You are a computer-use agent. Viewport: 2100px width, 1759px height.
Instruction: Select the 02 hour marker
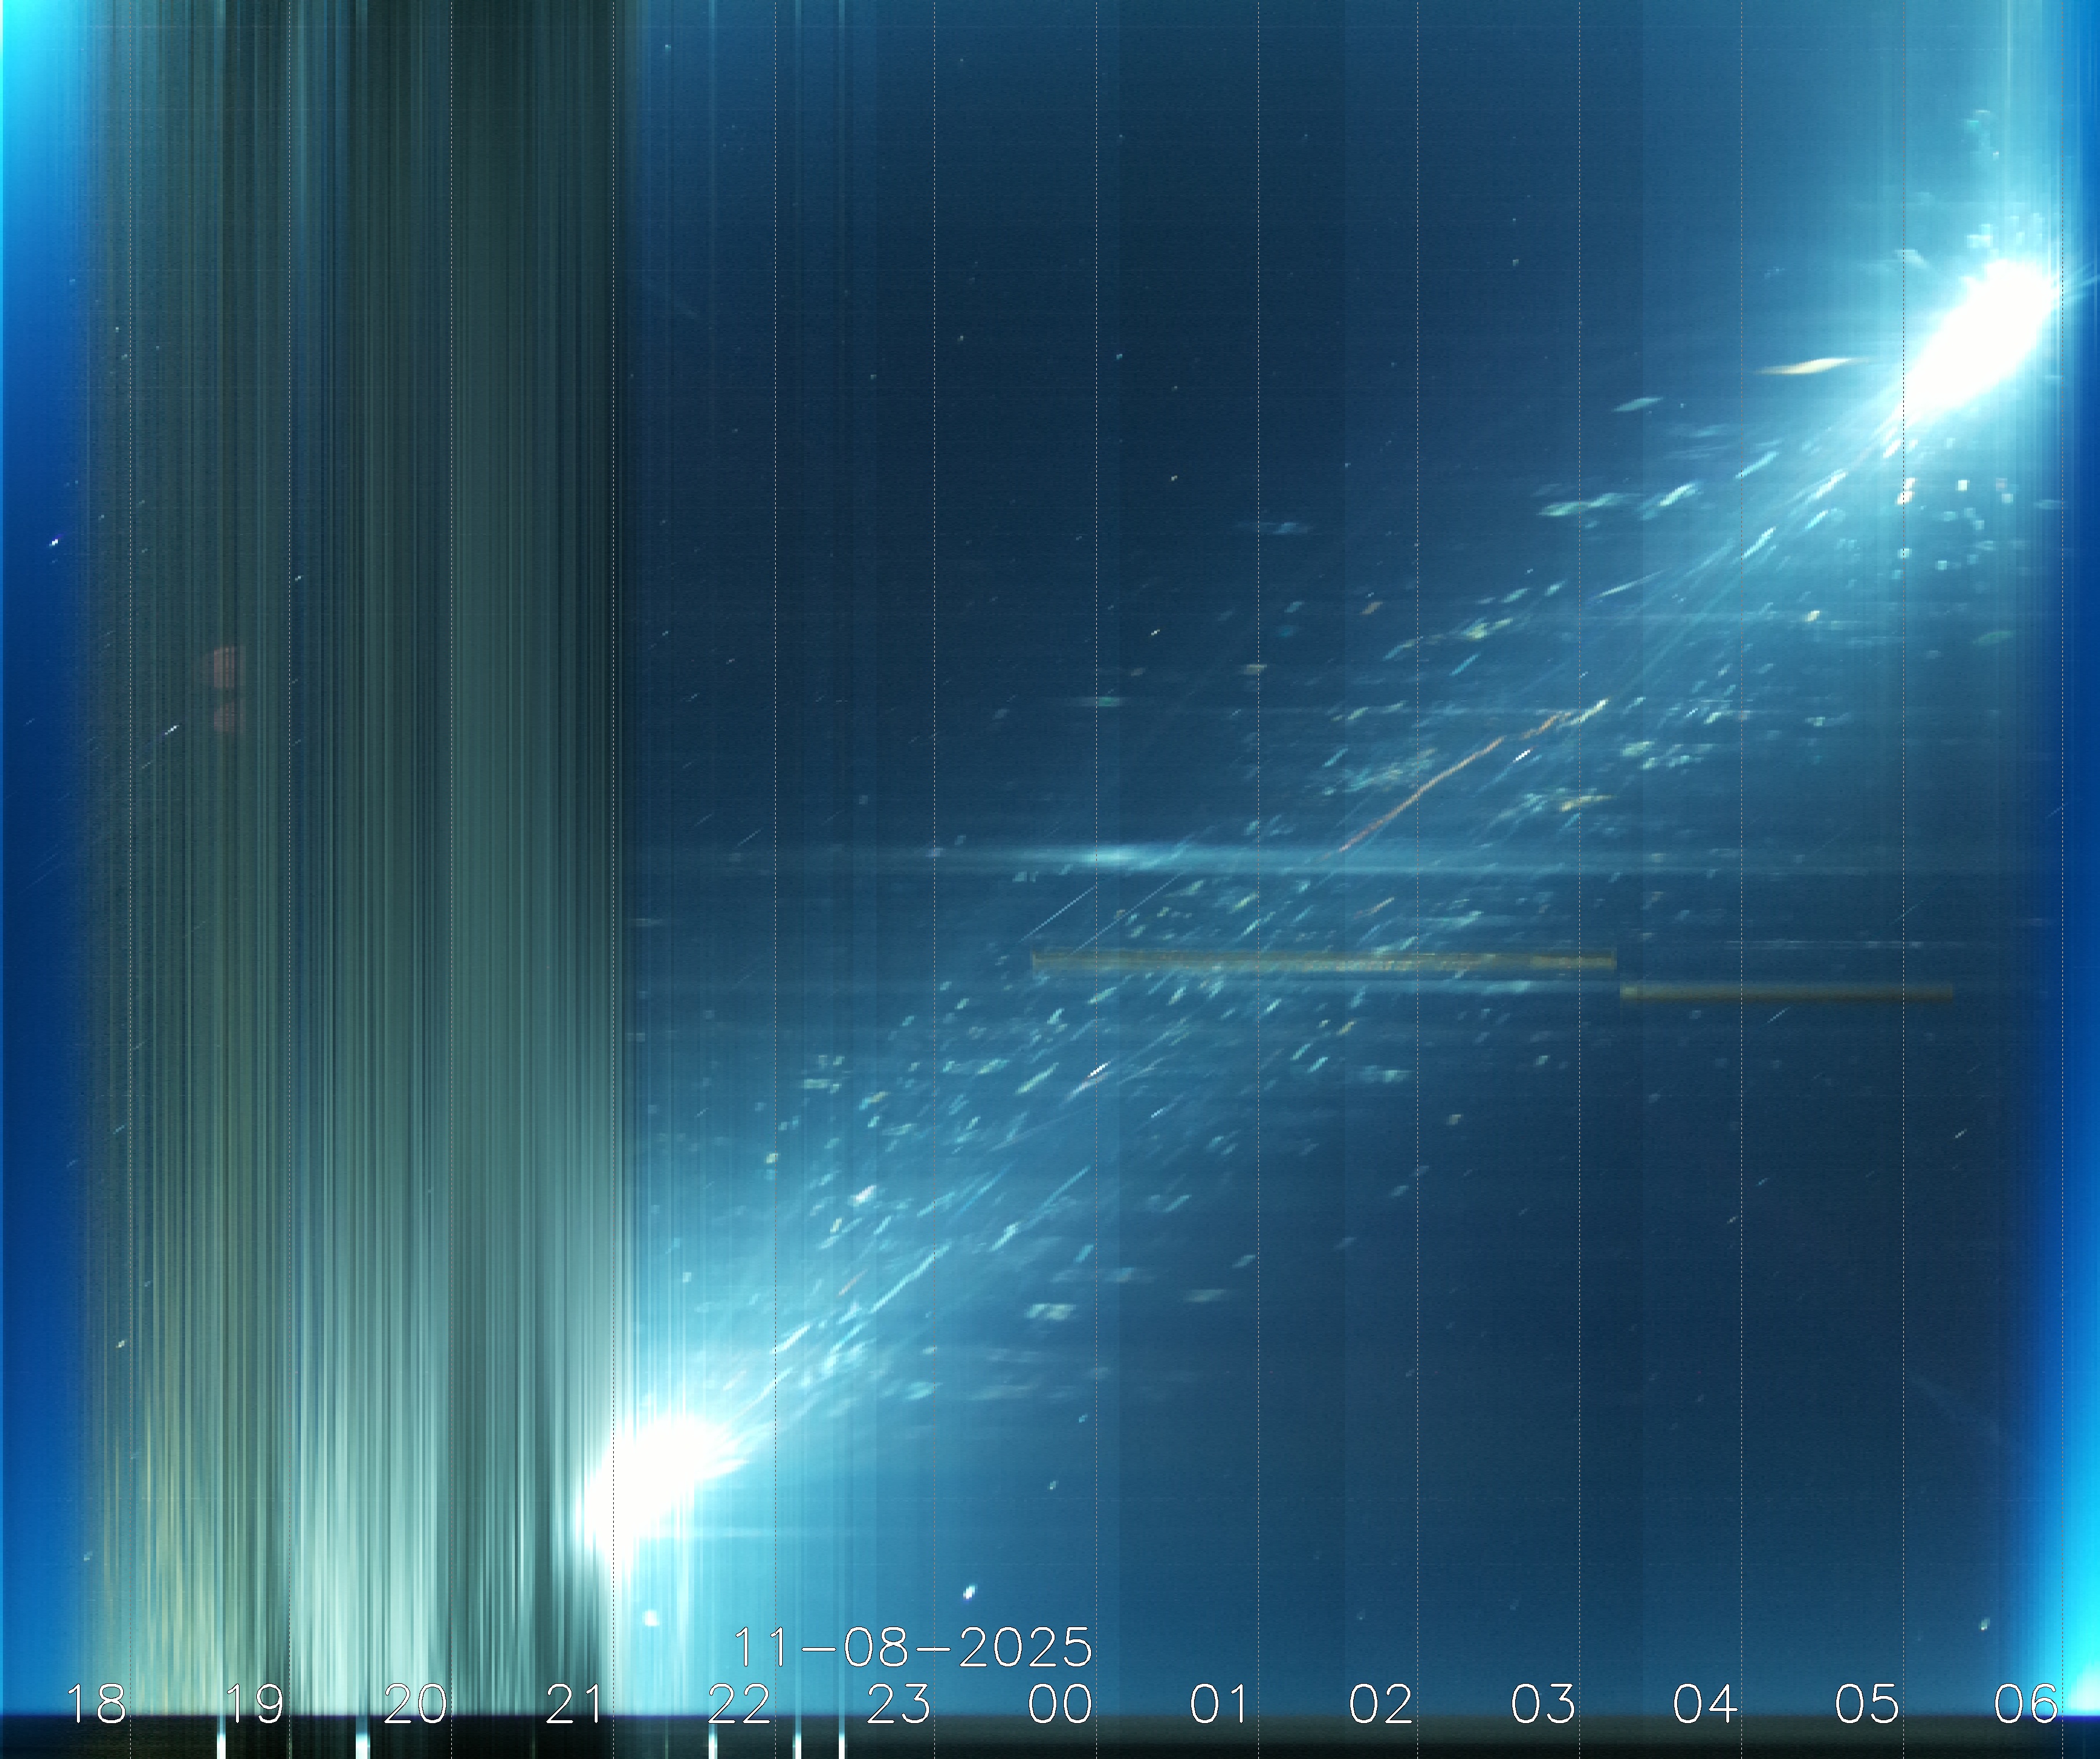pos(1382,1703)
